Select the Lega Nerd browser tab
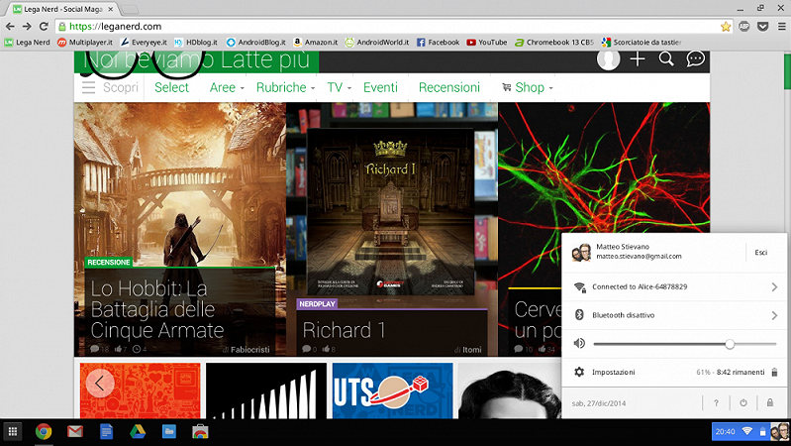This screenshot has height=446, width=791. coord(63,9)
